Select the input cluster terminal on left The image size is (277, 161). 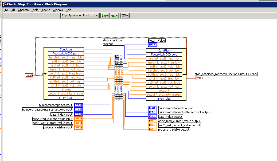[29, 75]
